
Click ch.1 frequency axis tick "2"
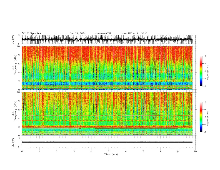pos(19,81)
